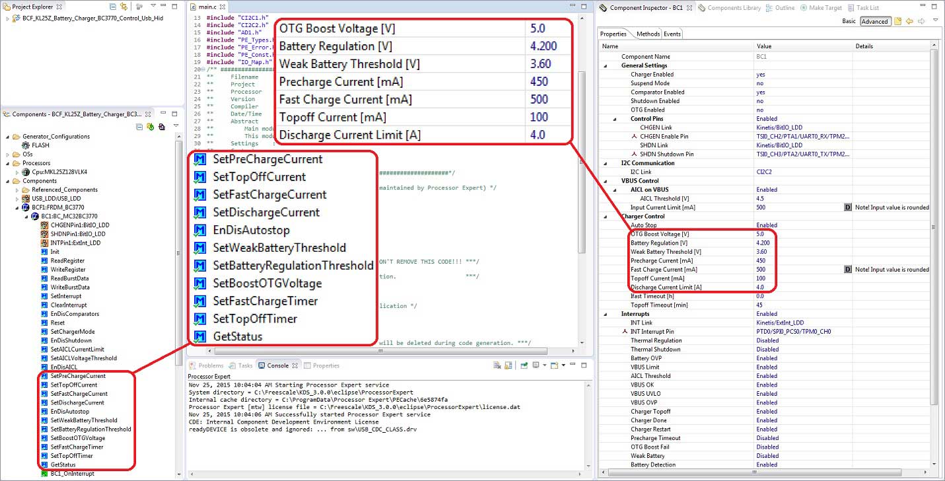
Task: Click the Pin Console icon
Action: tap(524, 365)
